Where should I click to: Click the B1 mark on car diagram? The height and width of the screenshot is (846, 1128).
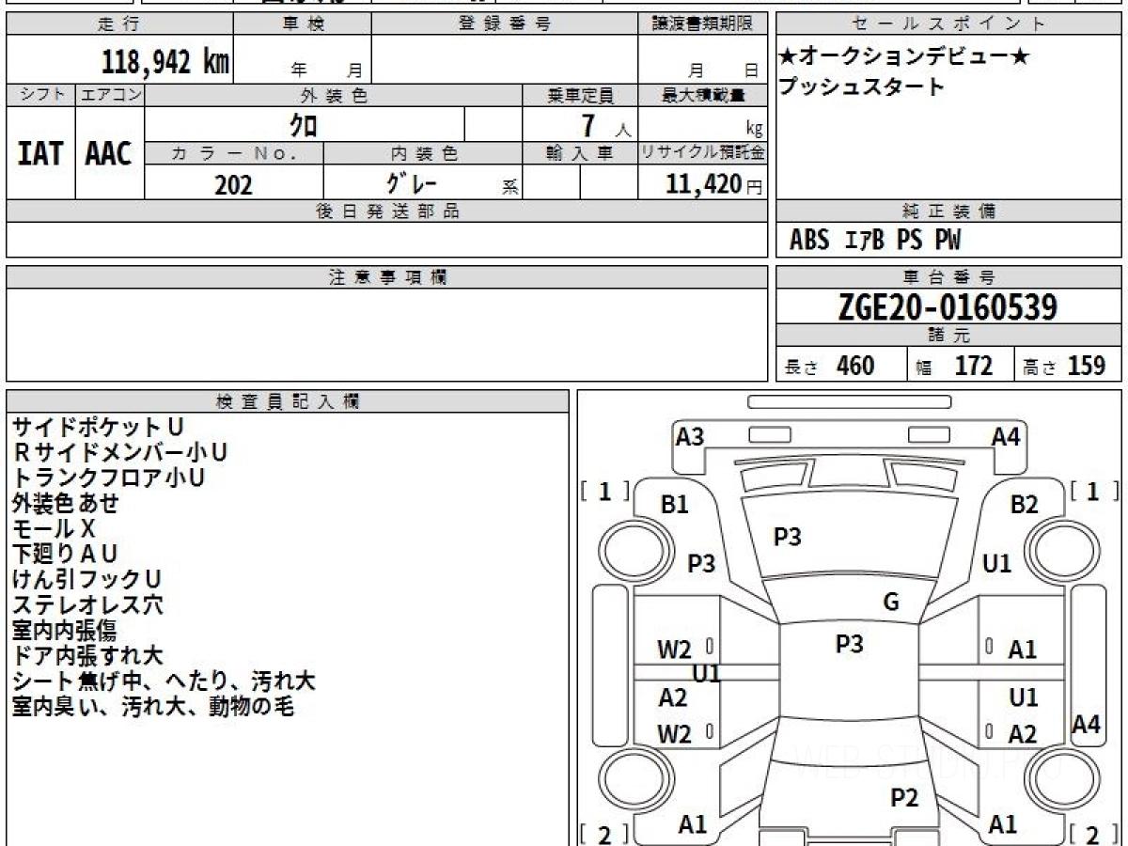click(675, 505)
